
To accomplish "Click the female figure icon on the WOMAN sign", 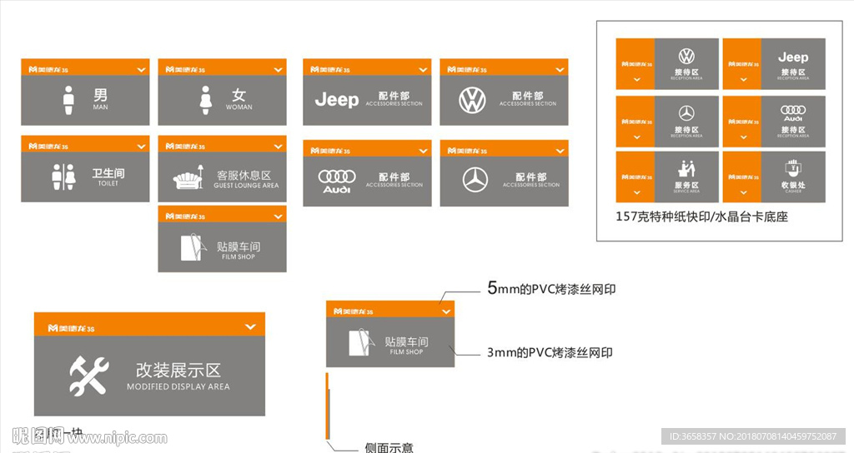I will click(206, 100).
